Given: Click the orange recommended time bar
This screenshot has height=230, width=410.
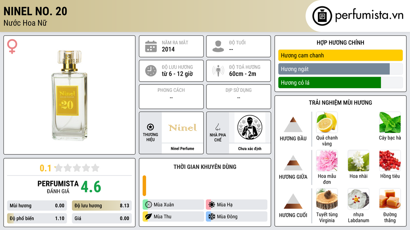Looking at the screenshot, I should pyautogui.click(x=144, y=186).
